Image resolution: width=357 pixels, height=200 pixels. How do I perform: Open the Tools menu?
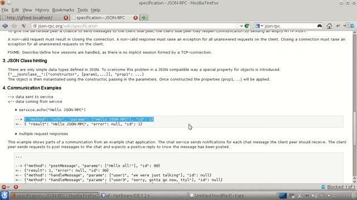tap(83, 10)
